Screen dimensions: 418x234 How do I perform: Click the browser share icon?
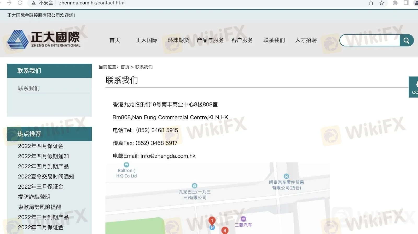click(x=371, y=3)
